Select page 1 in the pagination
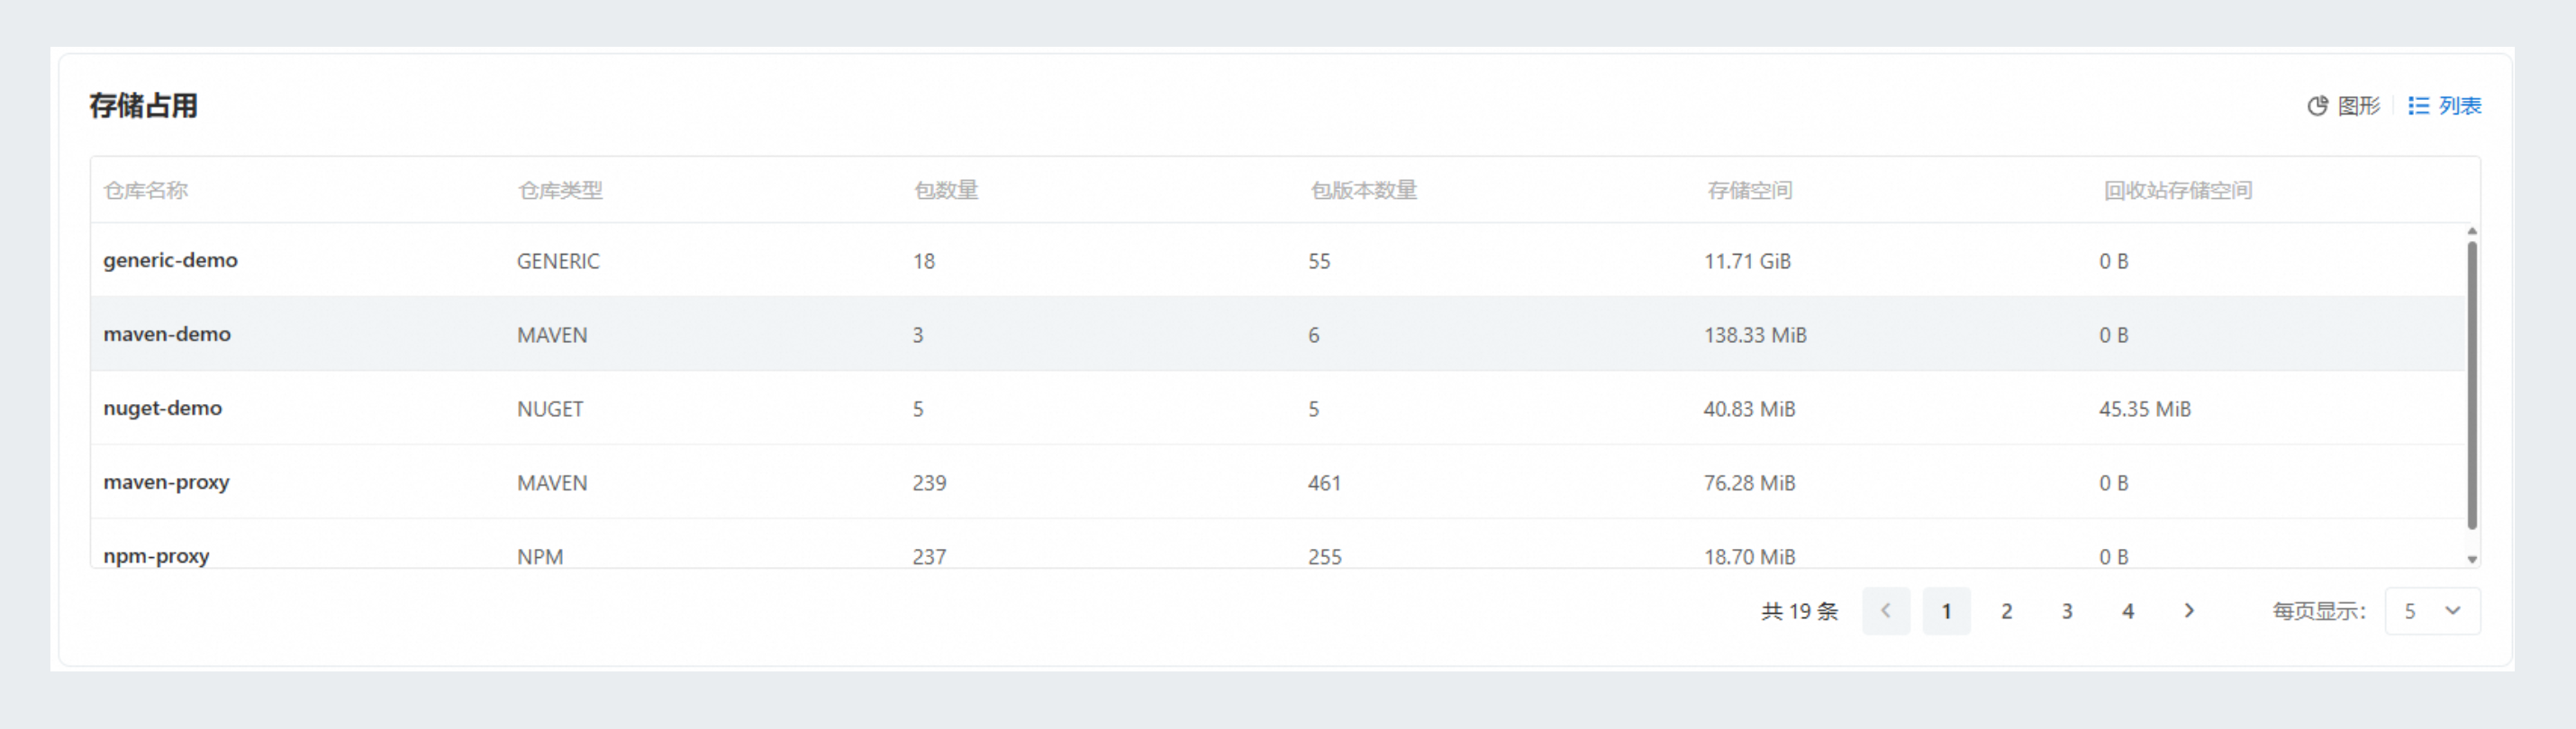This screenshot has width=2576, height=729. [x=1946, y=610]
